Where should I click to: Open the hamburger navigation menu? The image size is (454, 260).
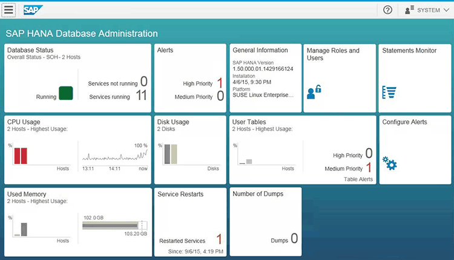click(x=9, y=10)
